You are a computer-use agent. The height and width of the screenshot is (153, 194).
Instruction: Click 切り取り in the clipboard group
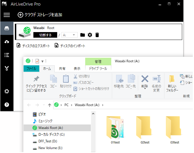click(x=82, y=76)
